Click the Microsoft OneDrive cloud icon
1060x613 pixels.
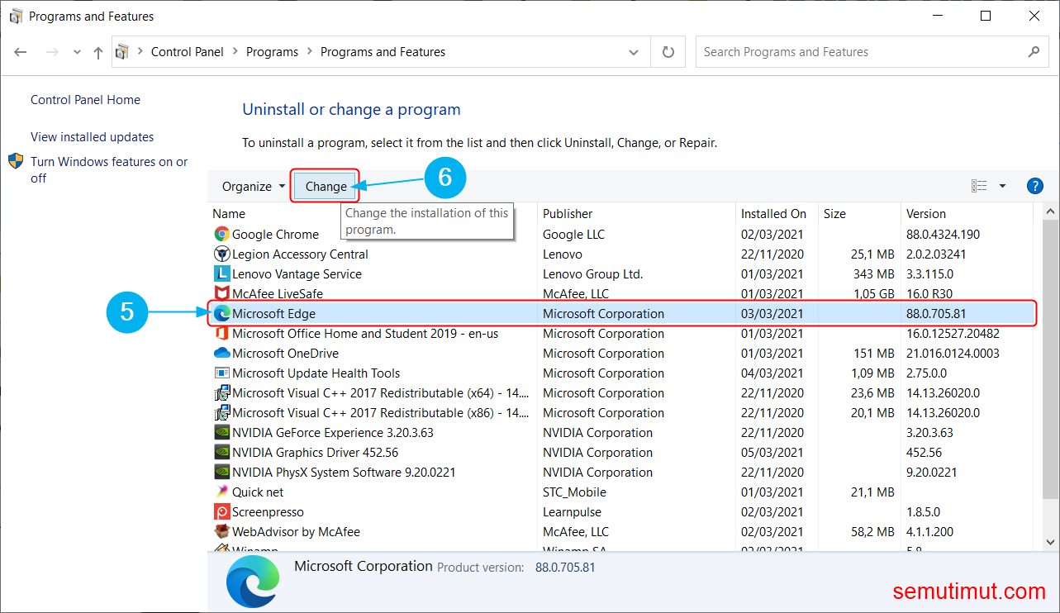221,354
